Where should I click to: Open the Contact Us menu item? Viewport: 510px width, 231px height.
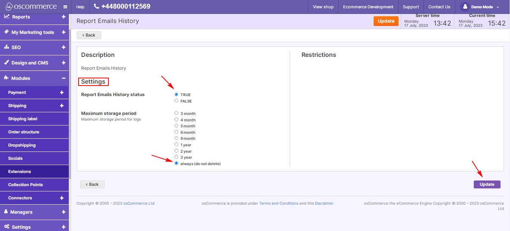pyautogui.click(x=439, y=6)
